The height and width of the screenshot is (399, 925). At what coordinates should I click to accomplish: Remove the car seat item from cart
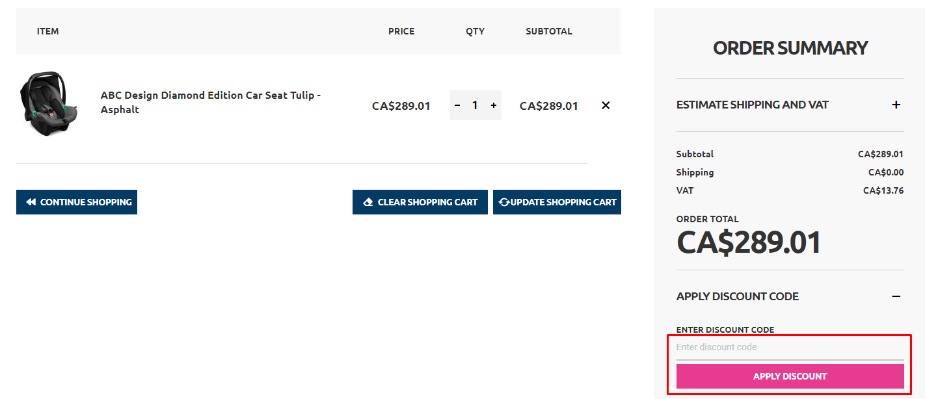click(606, 105)
